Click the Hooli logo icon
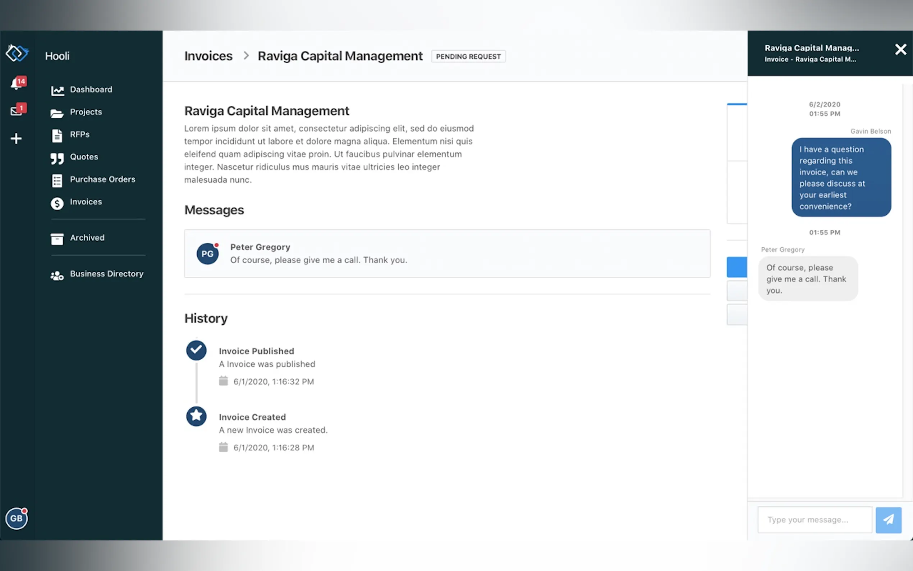The image size is (913, 571). click(17, 53)
